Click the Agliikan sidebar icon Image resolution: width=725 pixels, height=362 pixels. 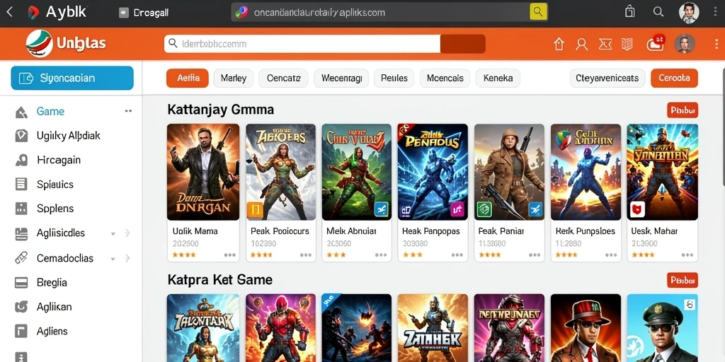(x=21, y=307)
